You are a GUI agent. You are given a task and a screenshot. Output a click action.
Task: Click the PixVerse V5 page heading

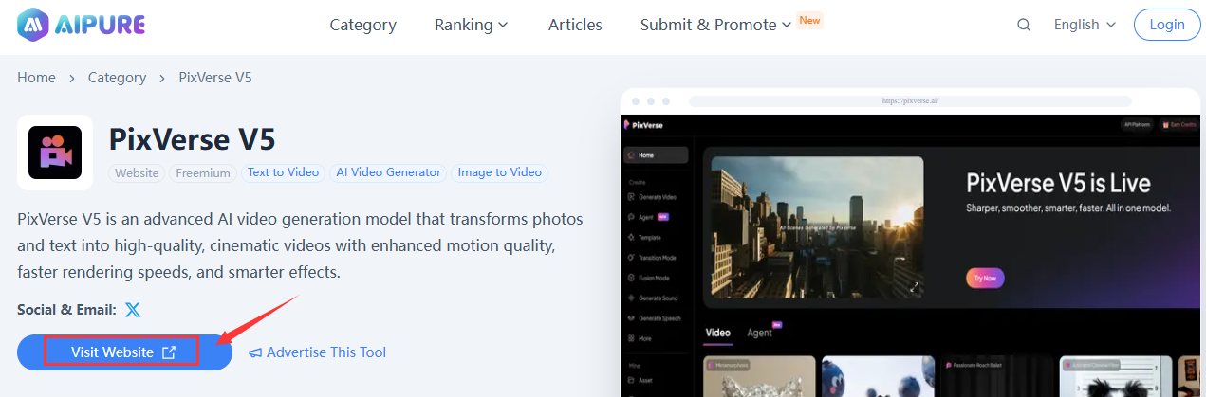(x=193, y=139)
